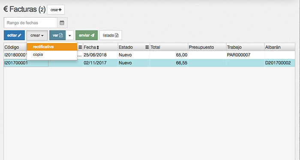Click the 'Trabajo' column header

click(245, 47)
